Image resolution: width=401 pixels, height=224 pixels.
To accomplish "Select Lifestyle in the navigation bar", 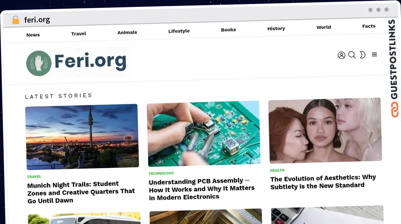I will 179,31.
